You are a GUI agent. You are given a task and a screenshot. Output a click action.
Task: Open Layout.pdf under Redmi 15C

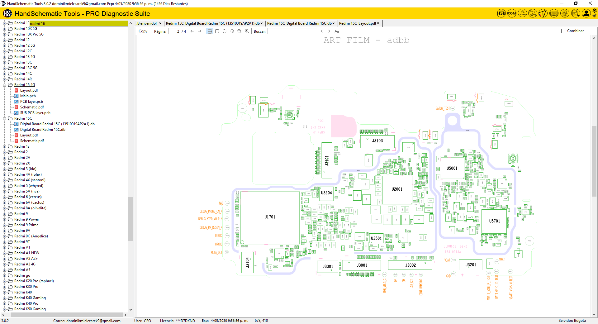29,135
